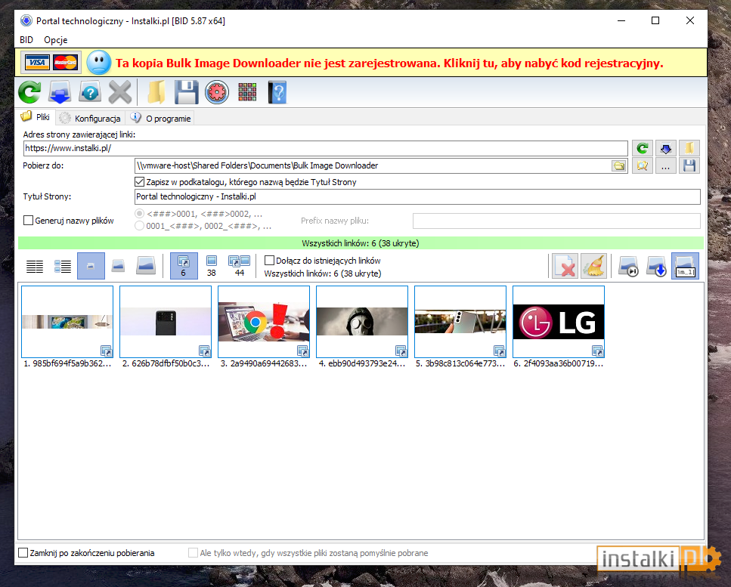Select thumbnail 6 with LG logo

pos(559,322)
